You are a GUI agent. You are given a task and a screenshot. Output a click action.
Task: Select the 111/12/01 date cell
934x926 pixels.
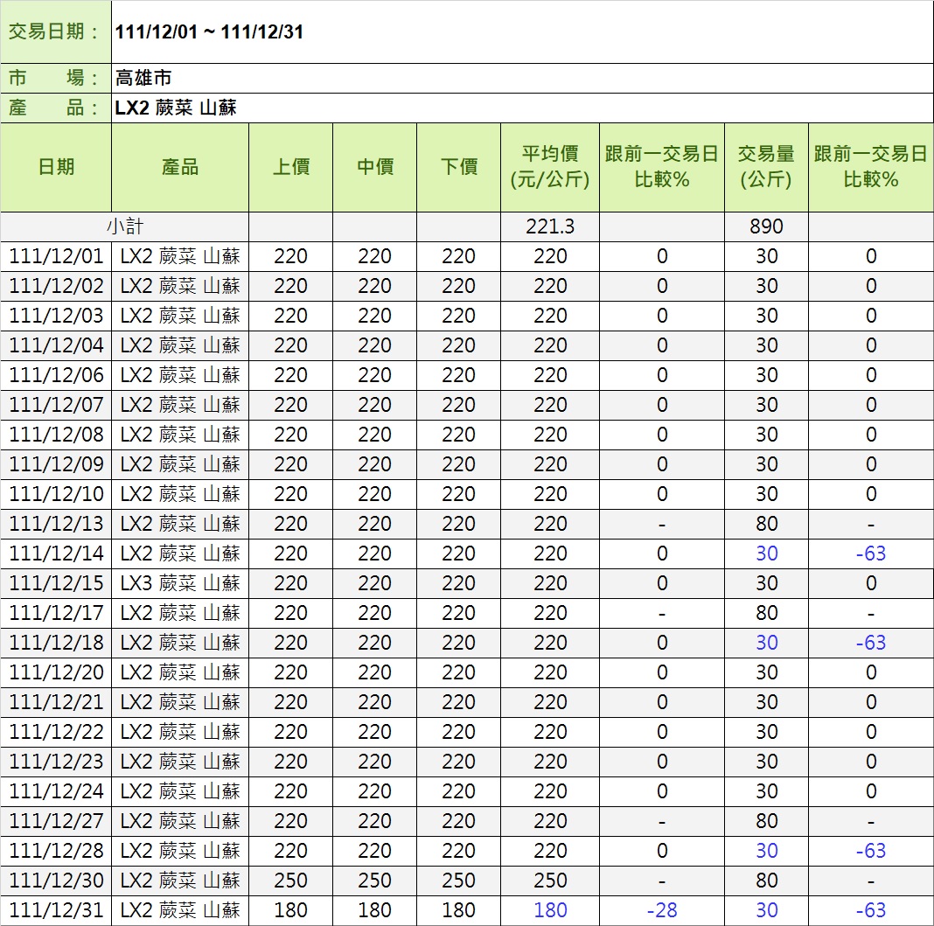56,256
